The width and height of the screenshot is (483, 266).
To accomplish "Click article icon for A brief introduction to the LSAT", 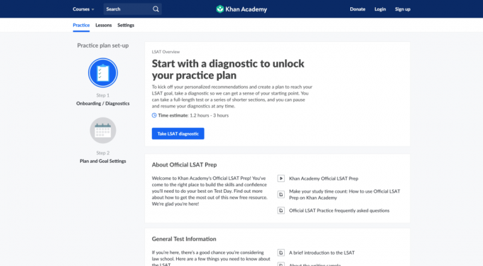I will coord(281,252).
